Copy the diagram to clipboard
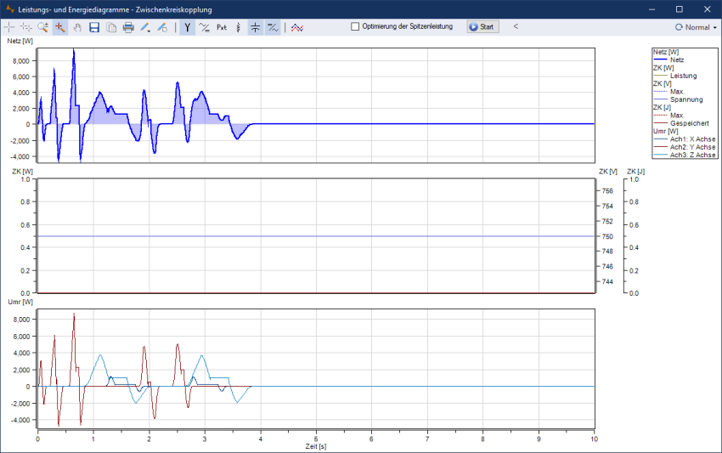The height and width of the screenshot is (453, 722). click(x=111, y=27)
